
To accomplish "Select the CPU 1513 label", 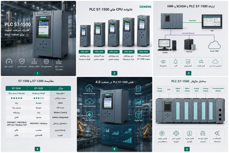I will (x=99, y=52).
